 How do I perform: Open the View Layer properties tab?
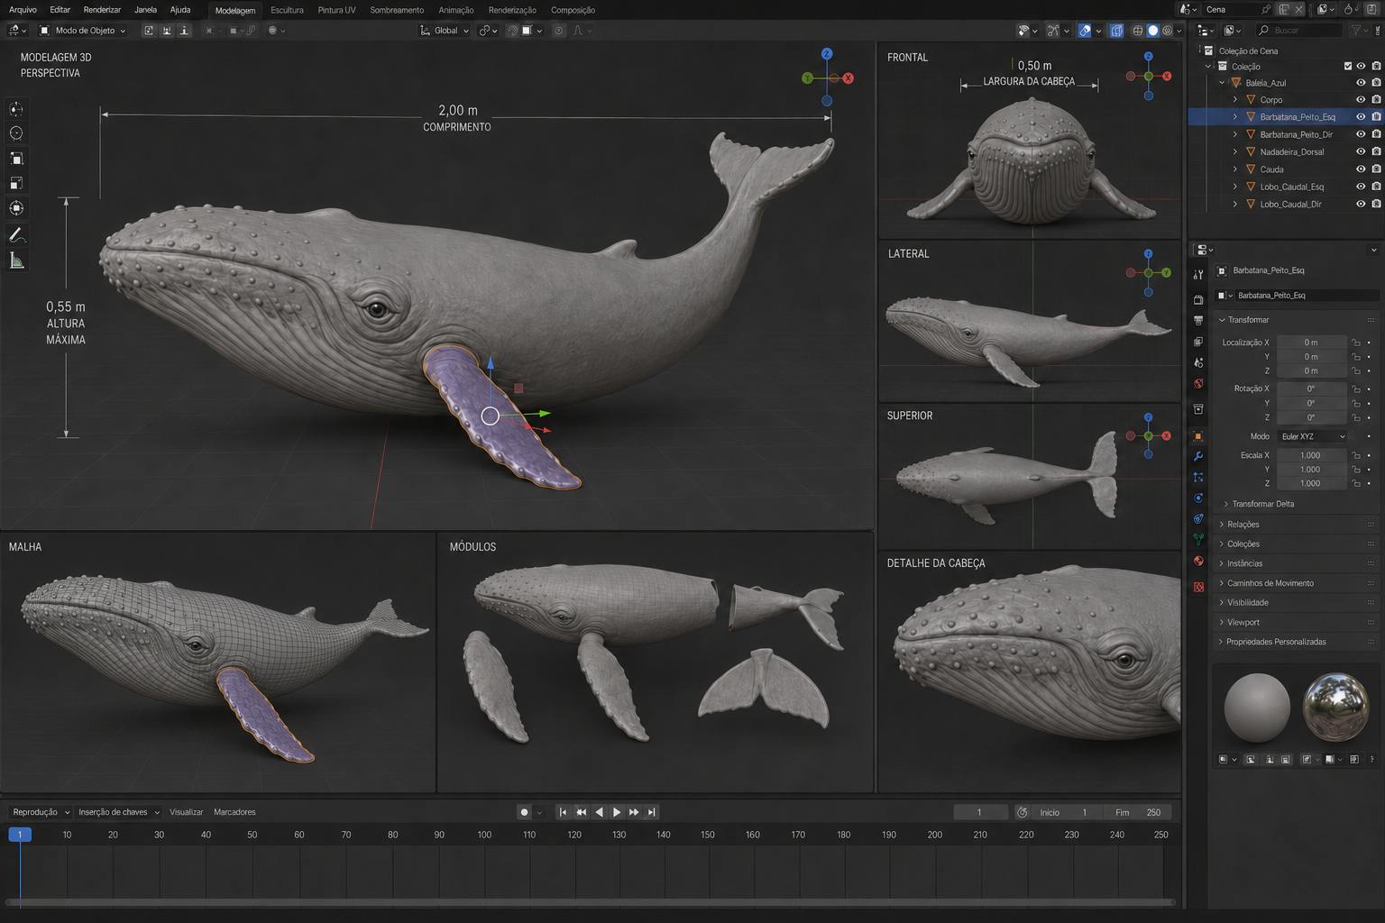pyautogui.click(x=1198, y=342)
